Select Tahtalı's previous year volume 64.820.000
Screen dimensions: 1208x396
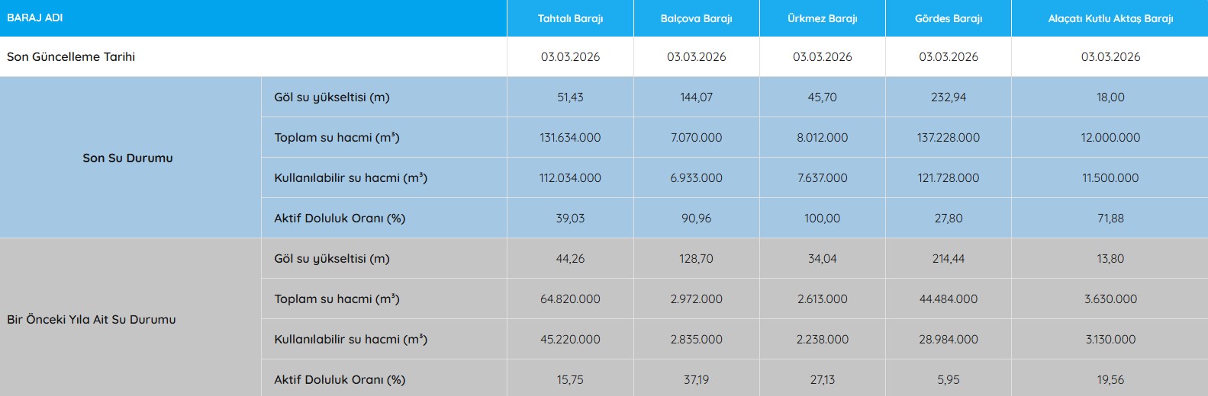pyautogui.click(x=570, y=299)
